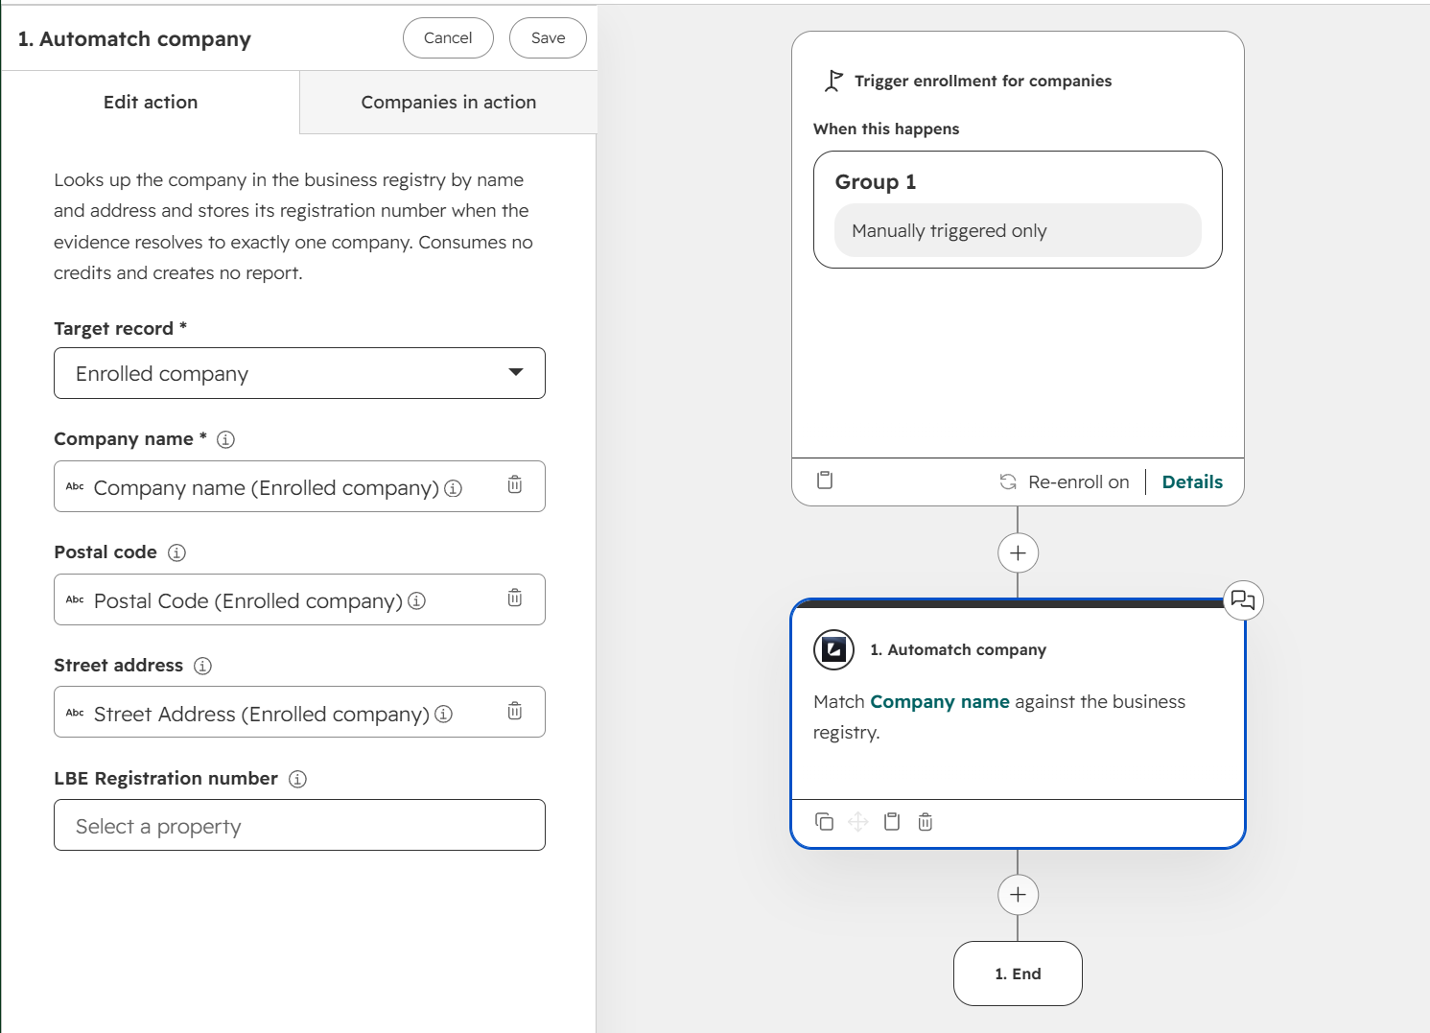Click the move icon on Automatch company card
The width and height of the screenshot is (1430, 1033).
(x=858, y=822)
